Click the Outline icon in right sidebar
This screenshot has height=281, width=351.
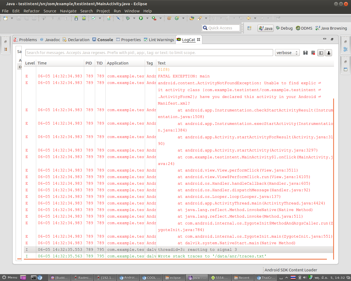346,49
